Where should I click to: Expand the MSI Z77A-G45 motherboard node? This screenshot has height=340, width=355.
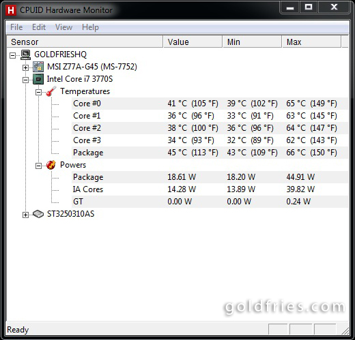tap(25, 67)
